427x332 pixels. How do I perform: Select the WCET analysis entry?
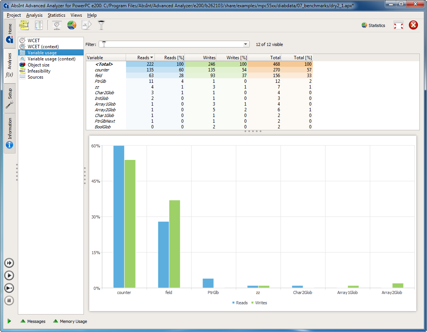50,40
